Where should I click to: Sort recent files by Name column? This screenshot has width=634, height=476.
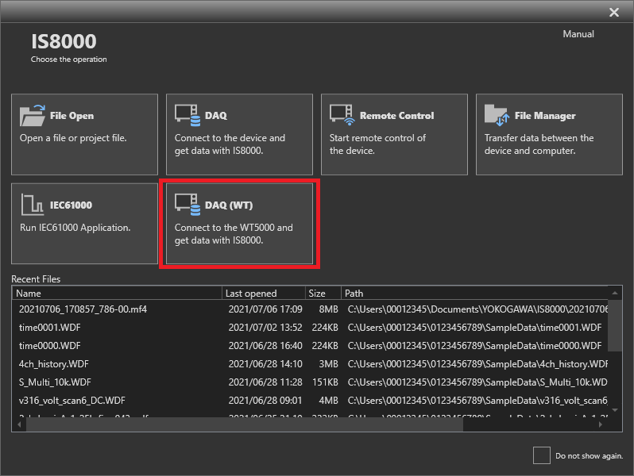click(x=117, y=294)
